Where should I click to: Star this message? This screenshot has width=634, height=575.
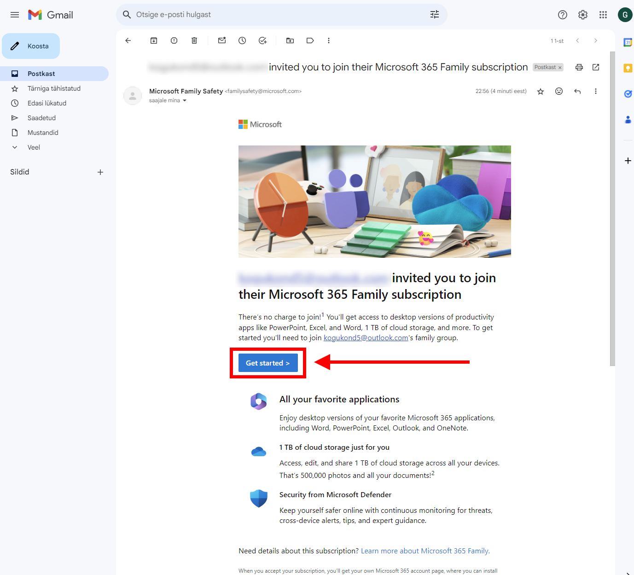click(x=541, y=91)
